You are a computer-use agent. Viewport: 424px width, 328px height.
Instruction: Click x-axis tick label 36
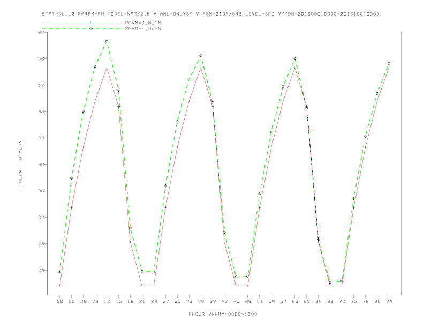click(x=201, y=301)
